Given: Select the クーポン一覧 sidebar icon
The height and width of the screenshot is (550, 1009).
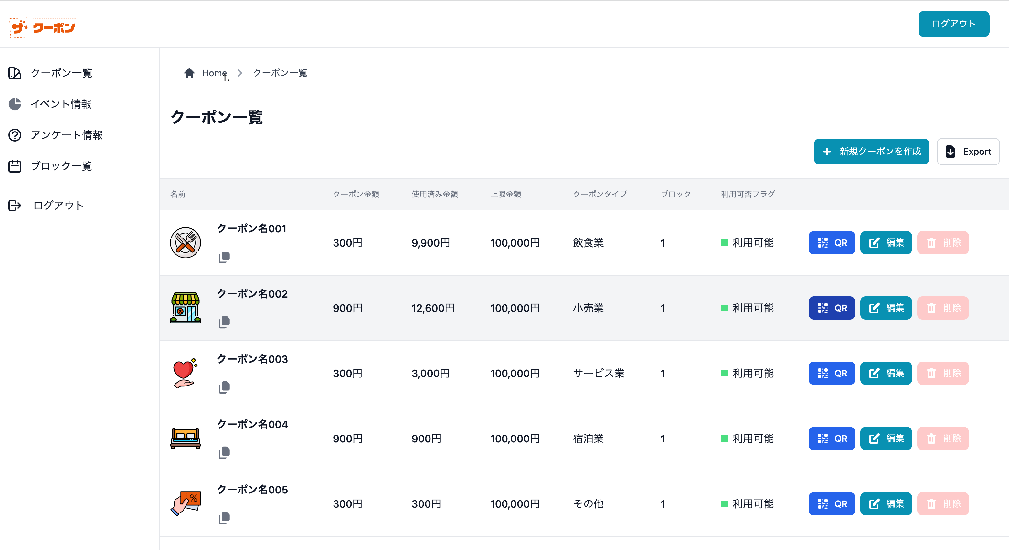Looking at the screenshot, I should click(15, 73).
